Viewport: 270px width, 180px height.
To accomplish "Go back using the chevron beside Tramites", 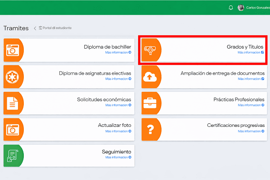I will pos(35,28).
